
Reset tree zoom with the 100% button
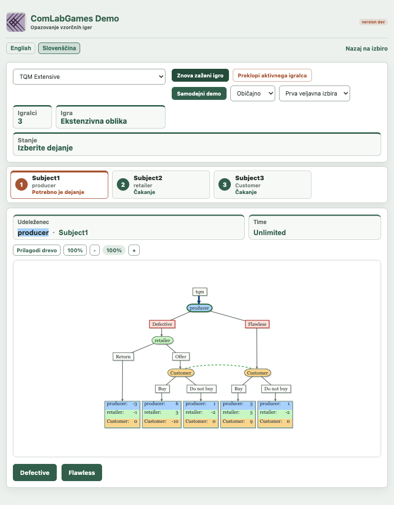click(75, 250)
